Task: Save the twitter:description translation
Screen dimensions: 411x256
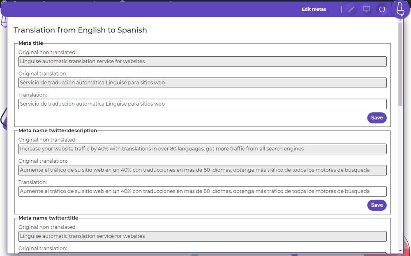Action: point(376,205)
